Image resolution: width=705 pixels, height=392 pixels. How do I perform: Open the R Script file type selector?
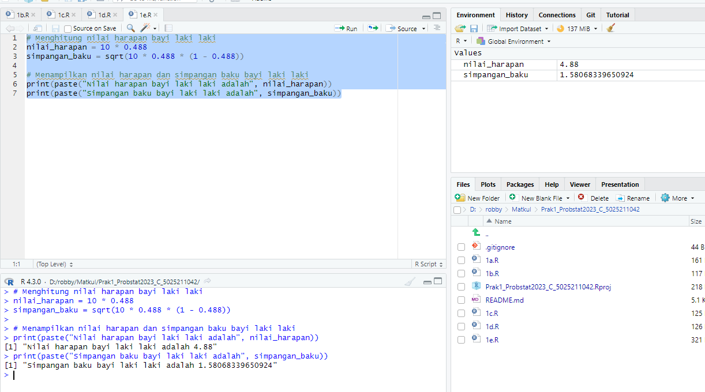point(429,264)
